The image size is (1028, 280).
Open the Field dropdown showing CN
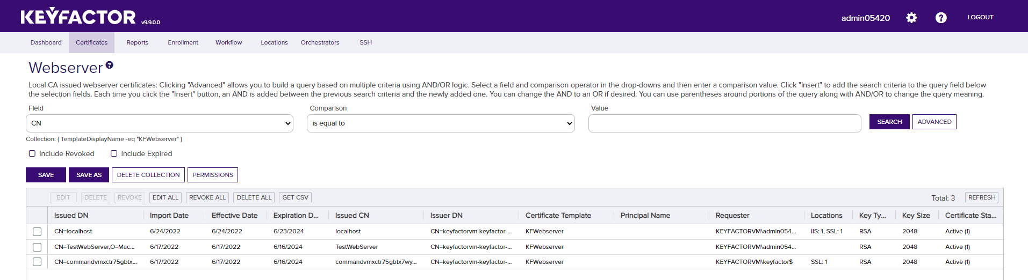pos(160,123)
